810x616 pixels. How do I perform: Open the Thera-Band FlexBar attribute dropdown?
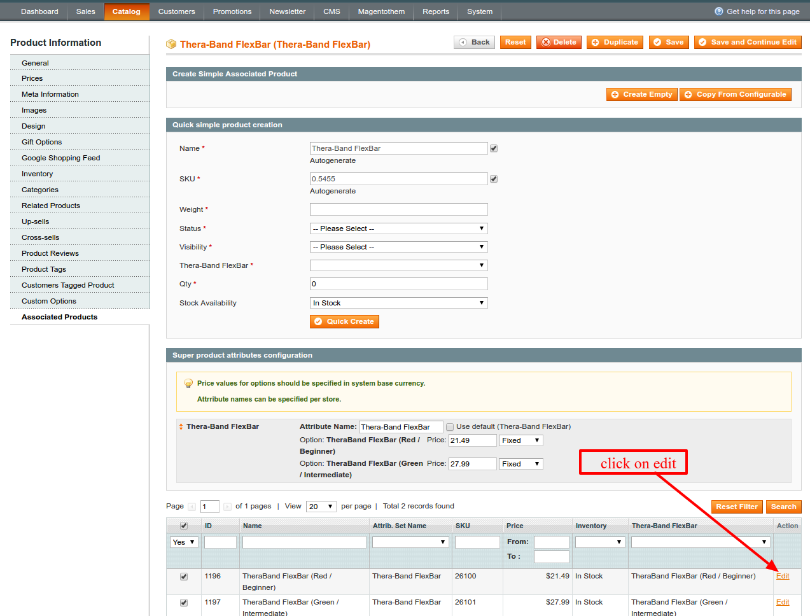(x=399, y=265)
